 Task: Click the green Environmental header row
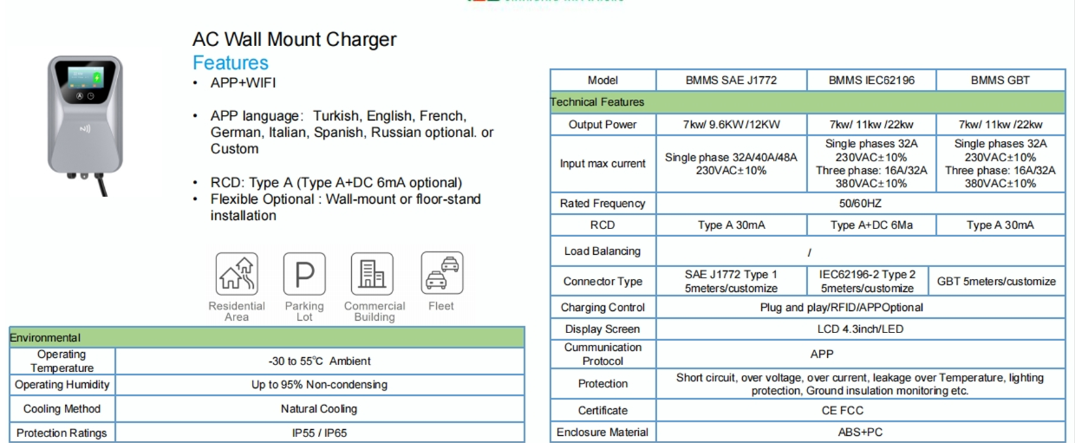coord(267,337)
